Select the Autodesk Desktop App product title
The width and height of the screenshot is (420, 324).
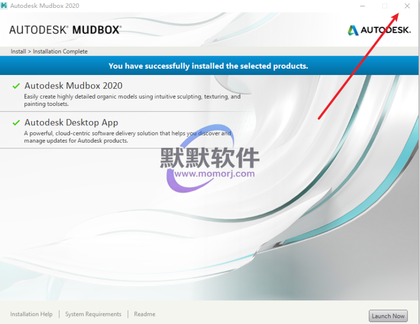pyautogui.click(x=71, y=123)
